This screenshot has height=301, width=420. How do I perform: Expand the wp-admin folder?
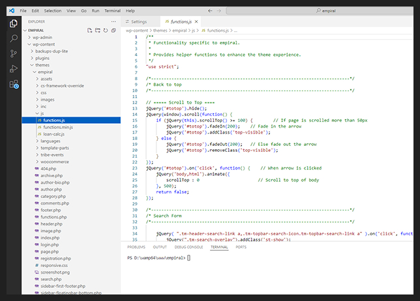click(x=41, y=37)
